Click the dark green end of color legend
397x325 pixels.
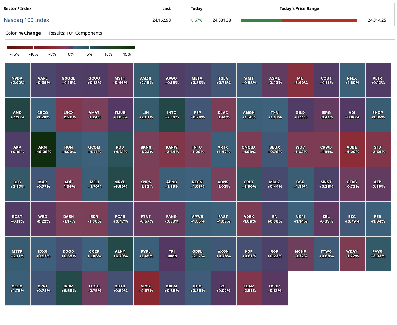pos(131,47)
